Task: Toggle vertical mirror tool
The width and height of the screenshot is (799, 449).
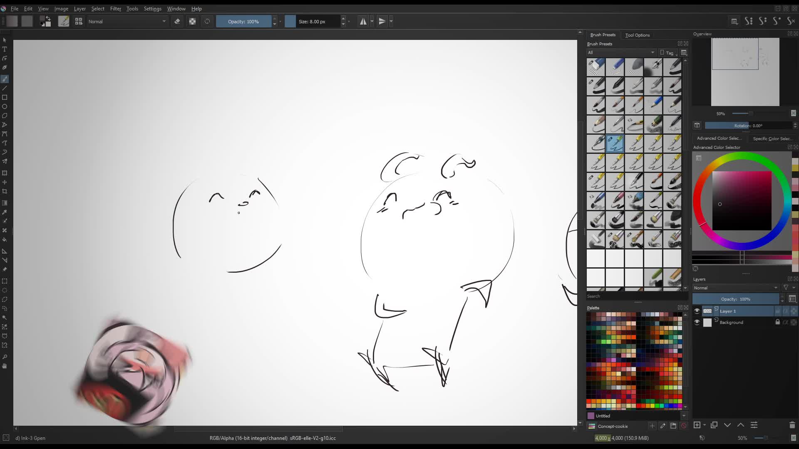Action: 382,21
